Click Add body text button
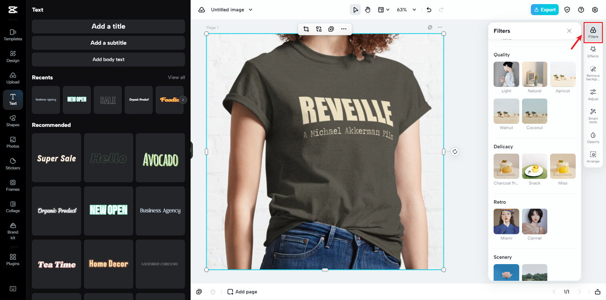606x300 pixels. click(108, 60)
